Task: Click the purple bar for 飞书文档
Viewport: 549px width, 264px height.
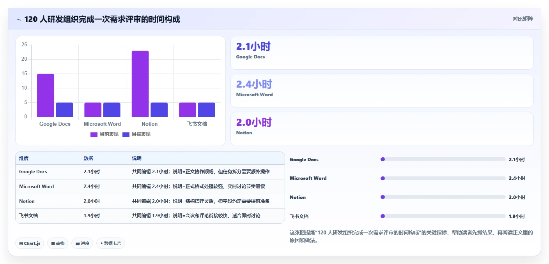Action: [x=188, y=110]
